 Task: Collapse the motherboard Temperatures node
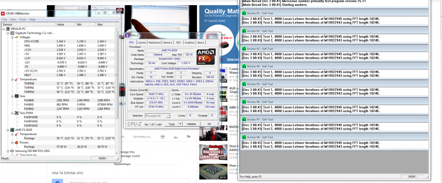(x=12, y=79)
